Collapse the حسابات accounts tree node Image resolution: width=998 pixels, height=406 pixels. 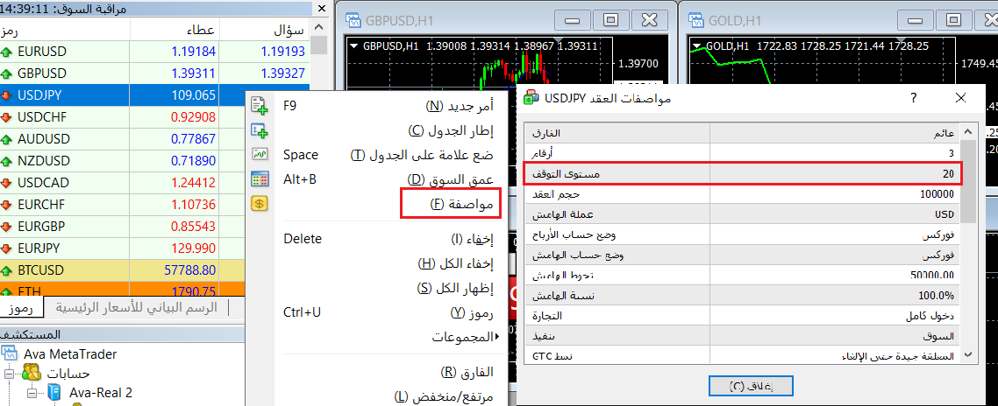9,374
